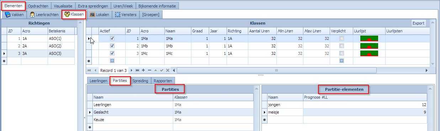Click the Richting column header
The image size is (440, 131).
[237, 31]
